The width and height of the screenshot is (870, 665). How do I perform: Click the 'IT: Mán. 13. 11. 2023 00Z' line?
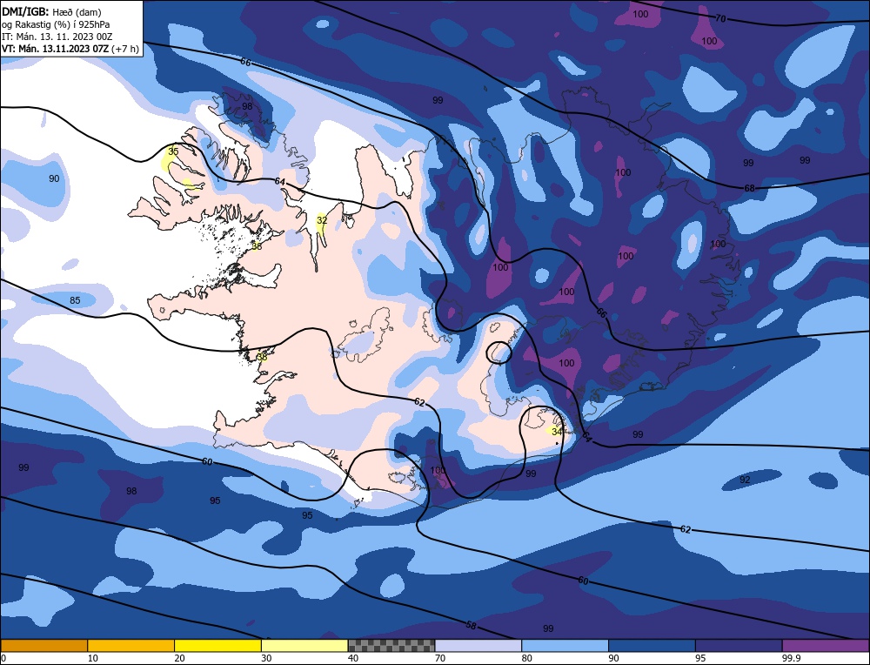click(x=57, y=37)
